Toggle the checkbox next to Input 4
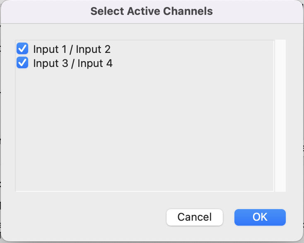The width and height of the screenshot is (304, 243). point(22,62)
